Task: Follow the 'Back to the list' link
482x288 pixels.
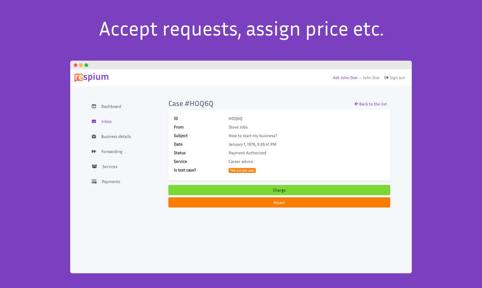Action: 373,104
